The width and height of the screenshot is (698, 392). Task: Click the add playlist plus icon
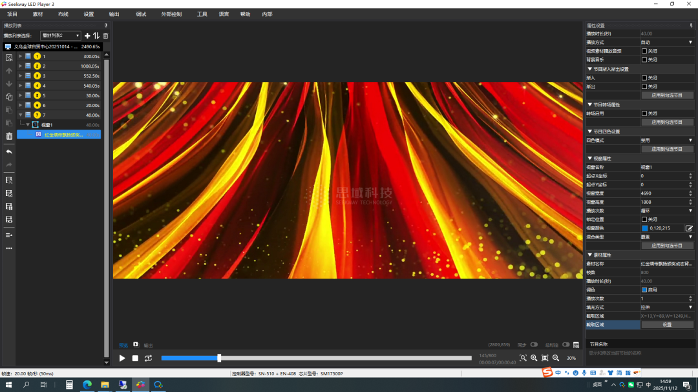click(x=87, y=36)
